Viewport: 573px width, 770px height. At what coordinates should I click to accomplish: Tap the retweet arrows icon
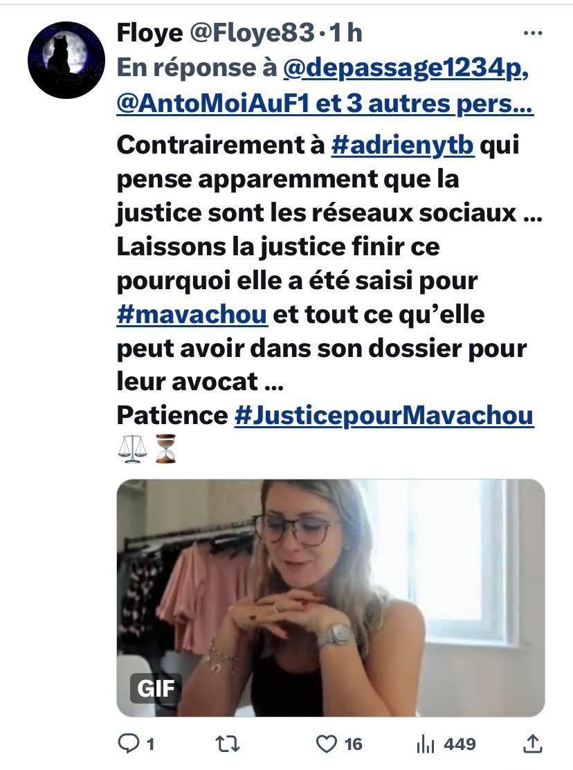(x=228, y=744)
